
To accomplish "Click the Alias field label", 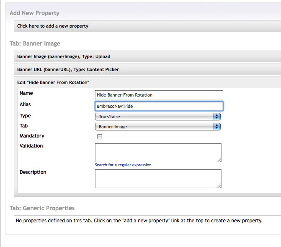I will (25, 104).
